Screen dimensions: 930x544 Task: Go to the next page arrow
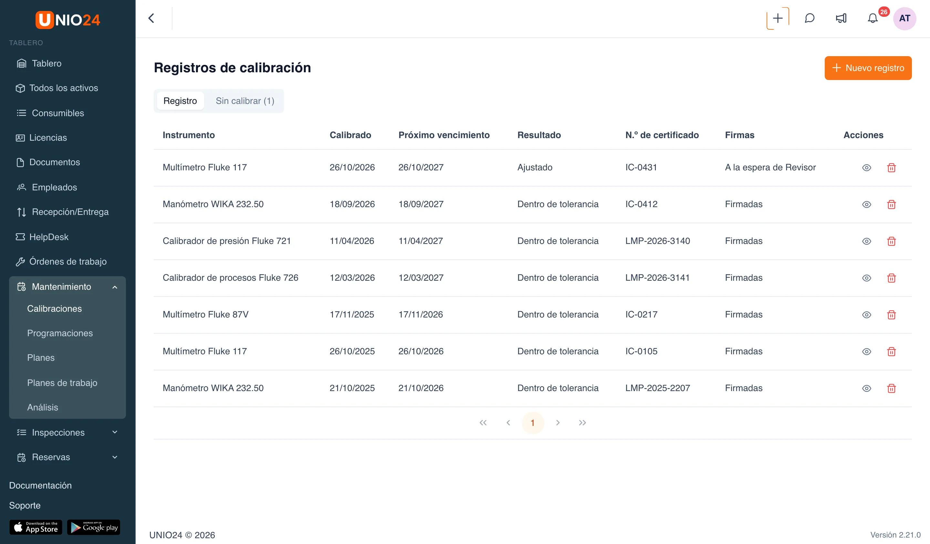[x=558, y=423]
